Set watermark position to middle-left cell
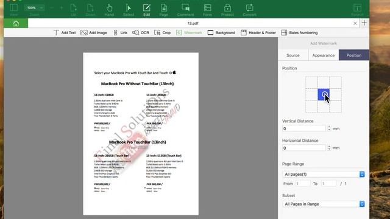 click(311, 95)
